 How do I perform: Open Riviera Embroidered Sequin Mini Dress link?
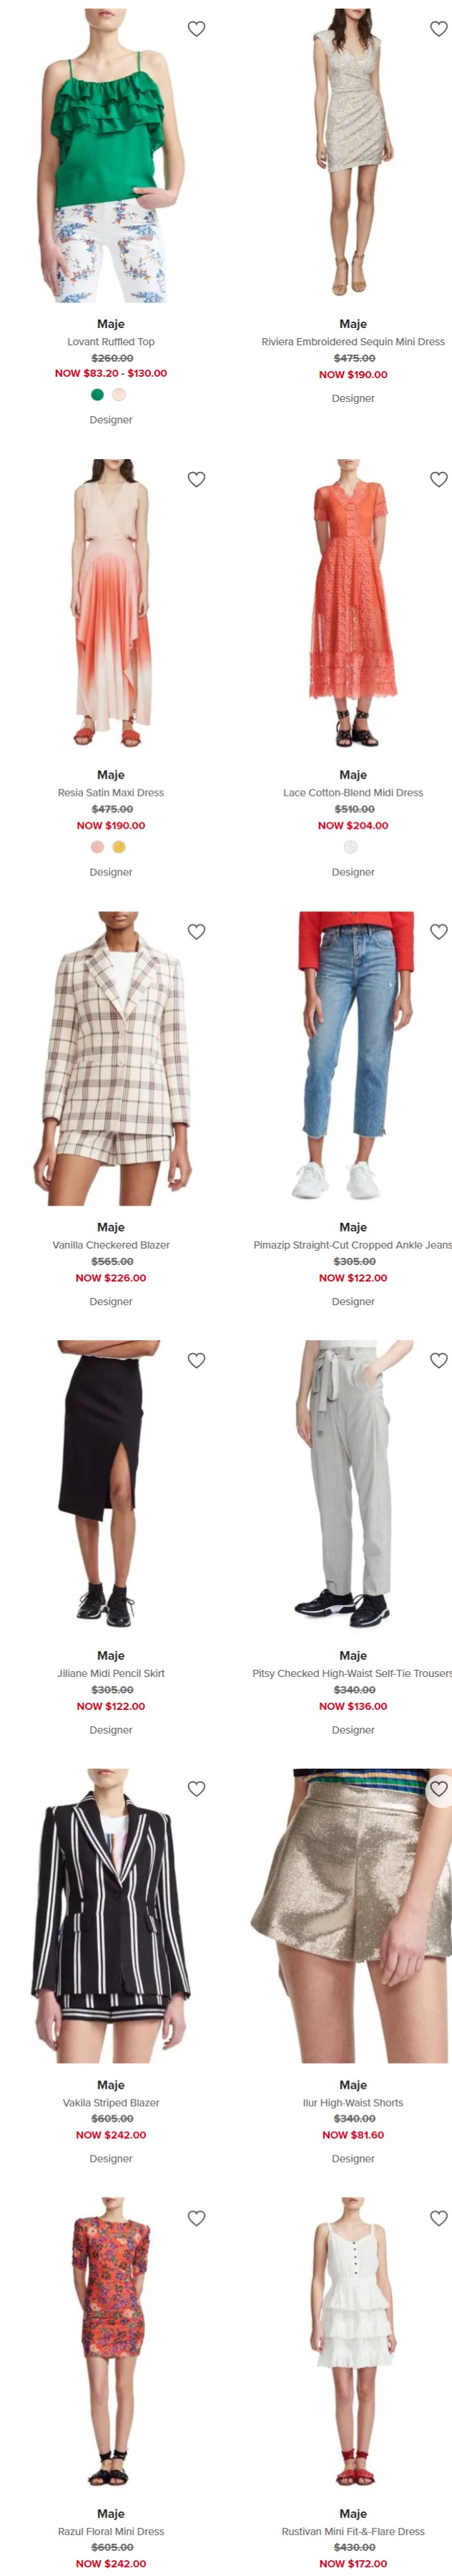pos(353,342)
